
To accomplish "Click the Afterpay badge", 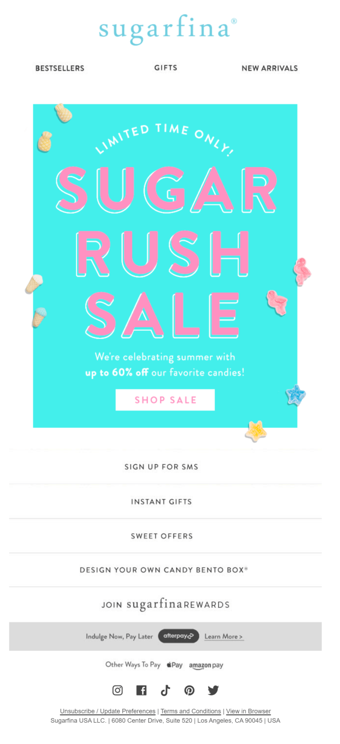I will coord(178,636).
